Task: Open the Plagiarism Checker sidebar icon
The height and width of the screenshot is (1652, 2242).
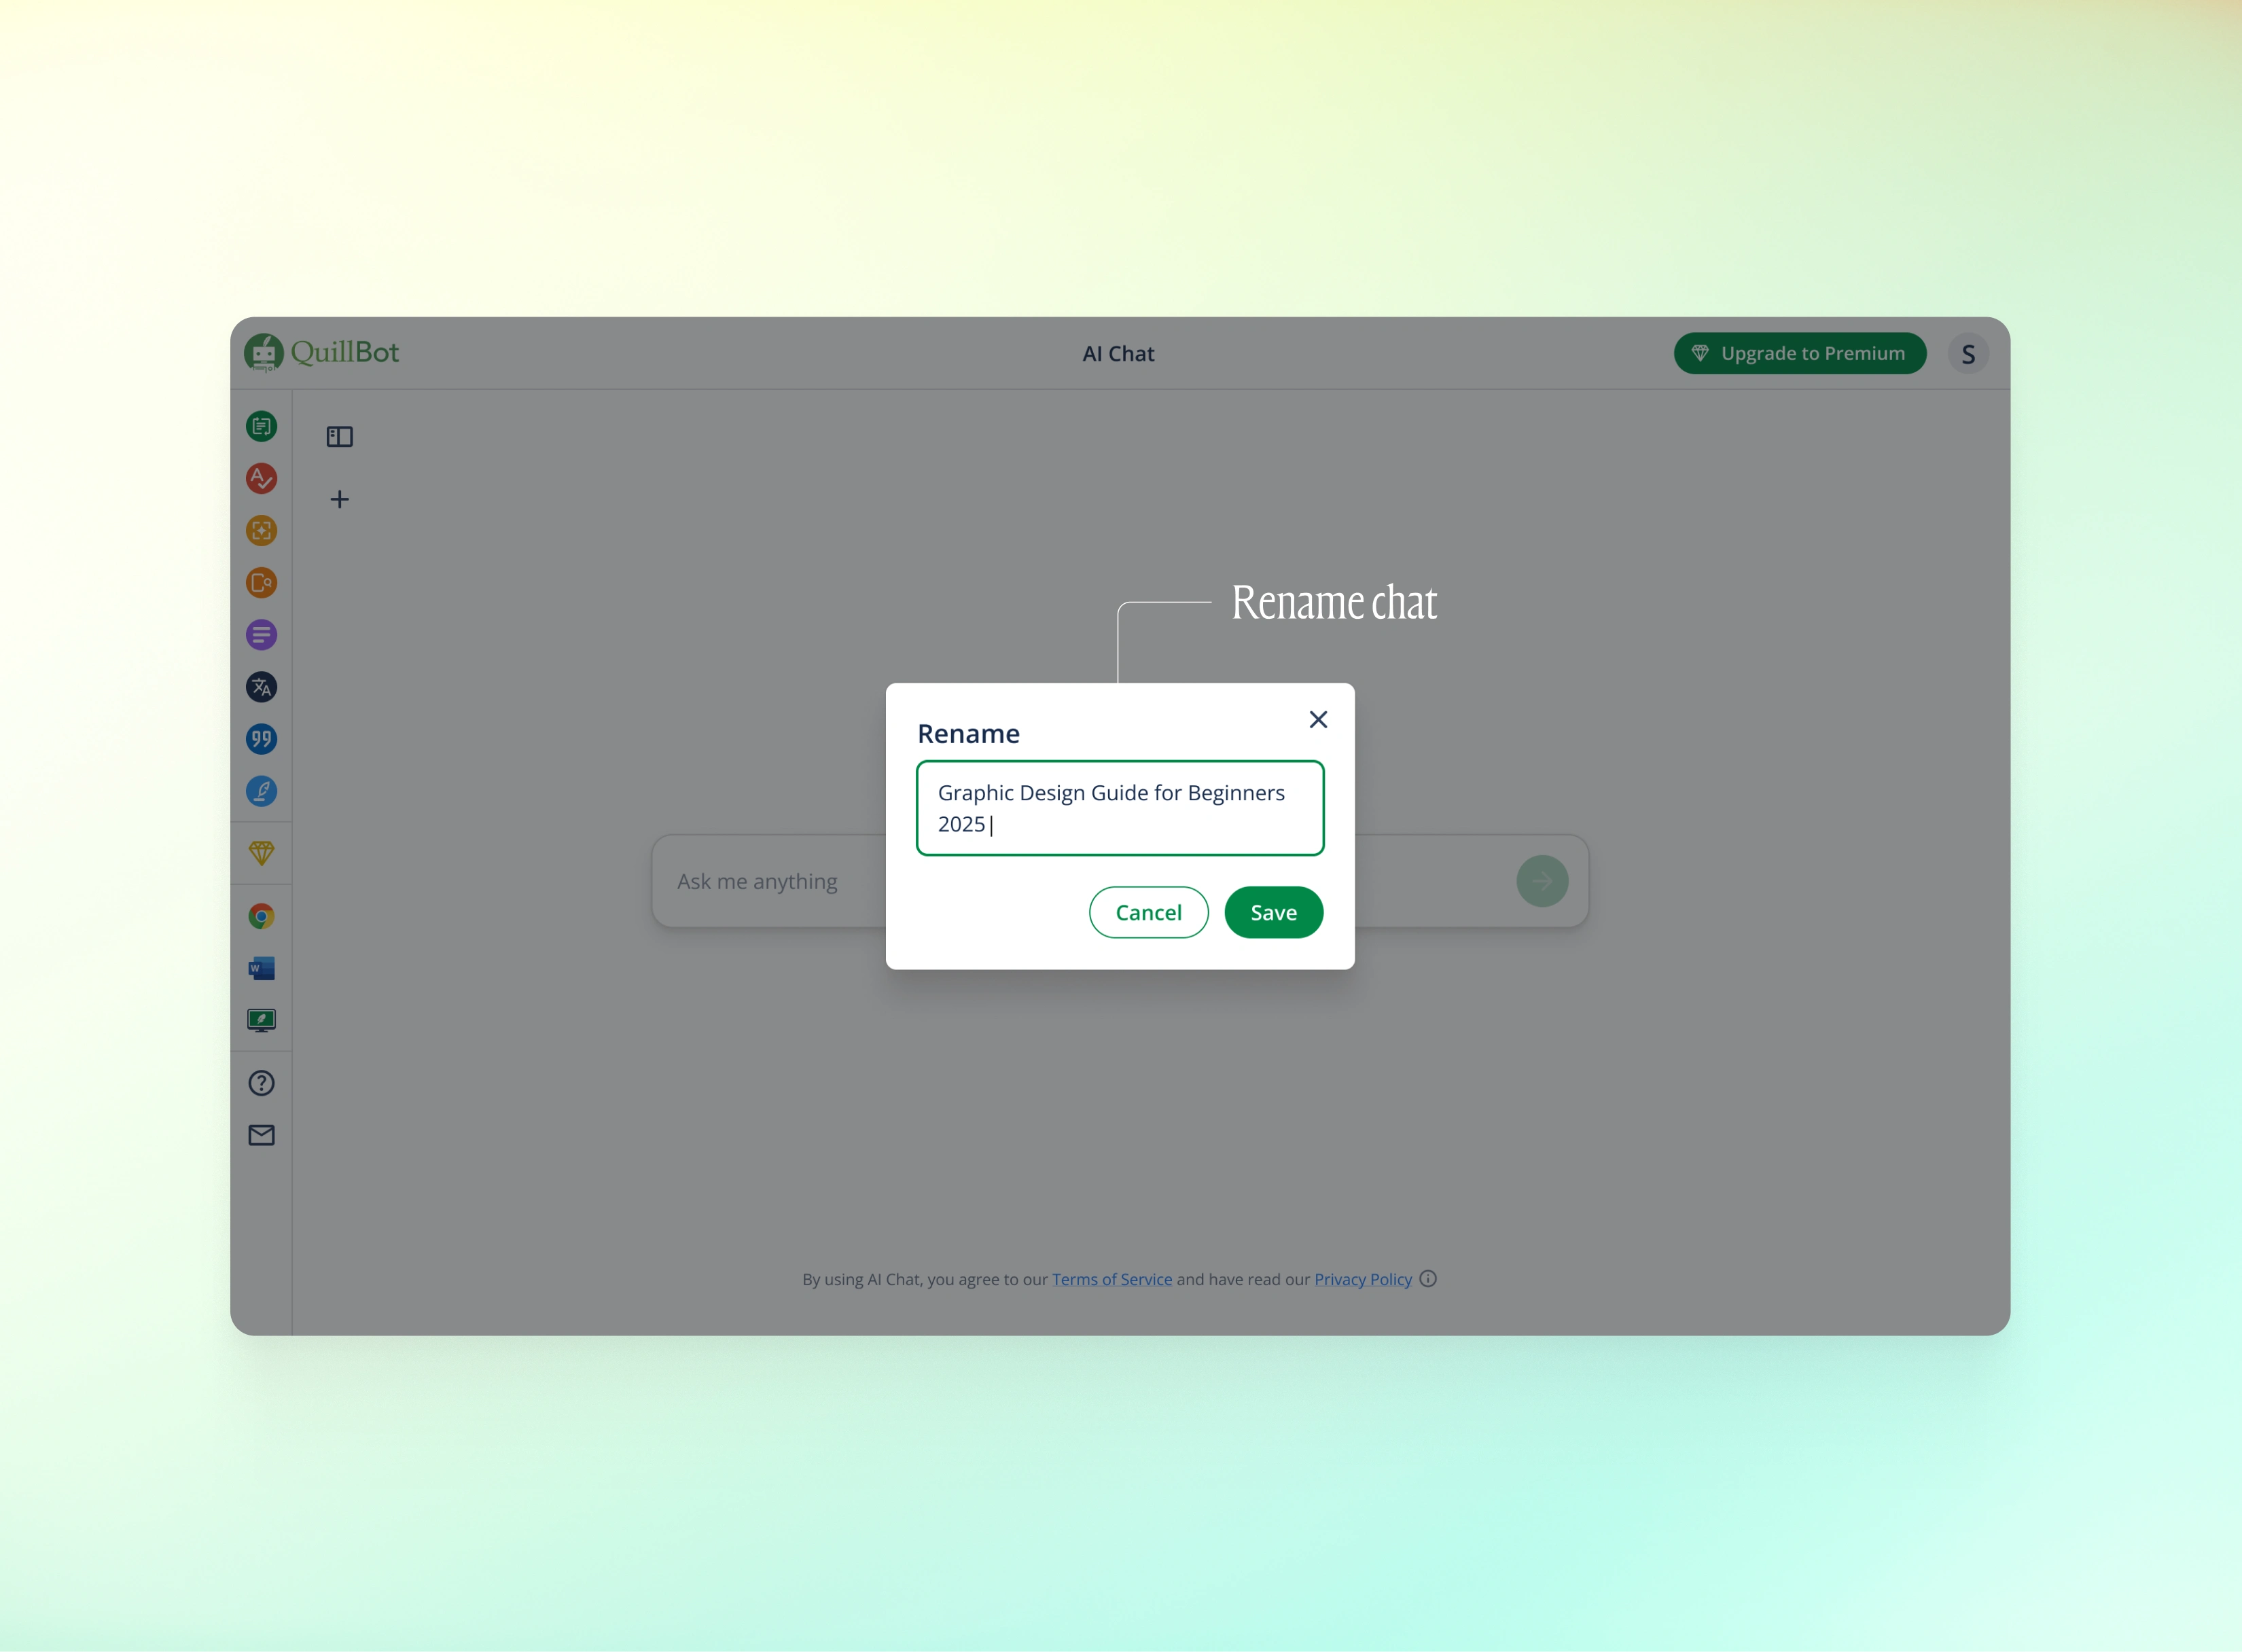Action: [x=261, y=583]
